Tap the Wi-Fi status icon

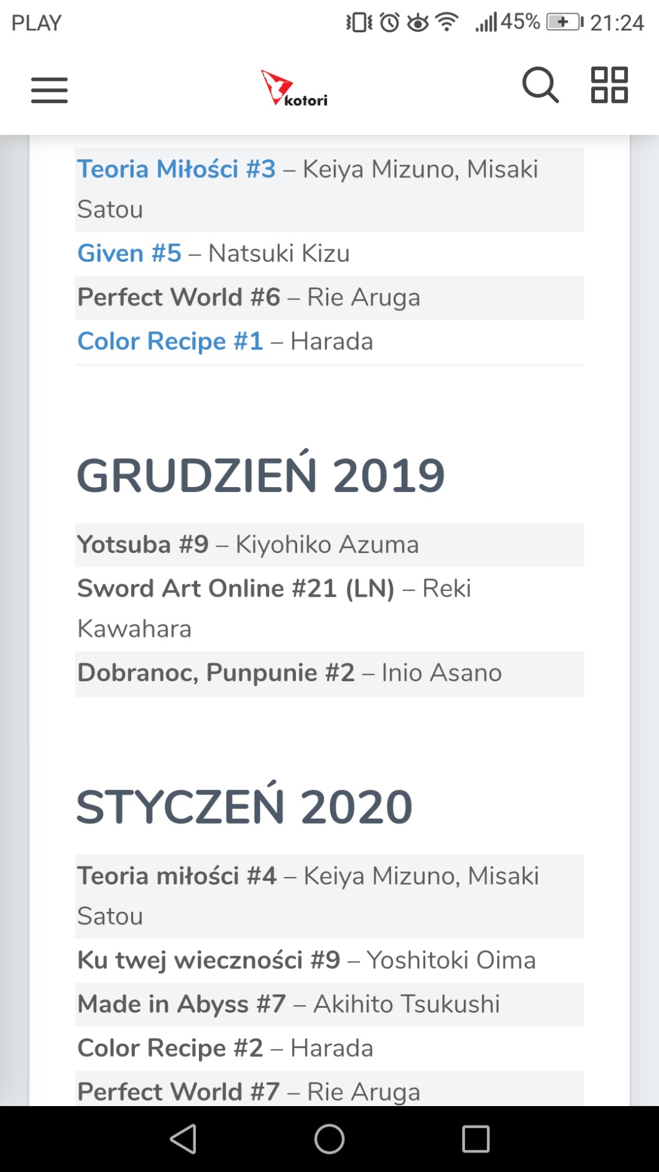coord(446,22)
